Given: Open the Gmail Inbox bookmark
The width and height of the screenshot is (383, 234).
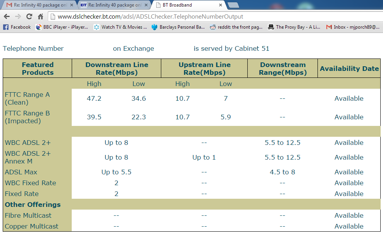Looking at the screenshot, I should coord(353,27).
